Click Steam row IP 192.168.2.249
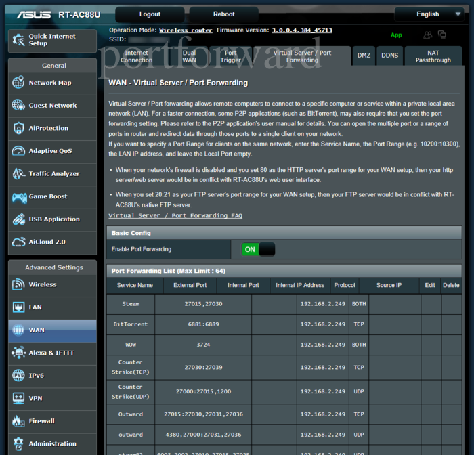Viewport: 474px width, 455px height. click(322, 304)
